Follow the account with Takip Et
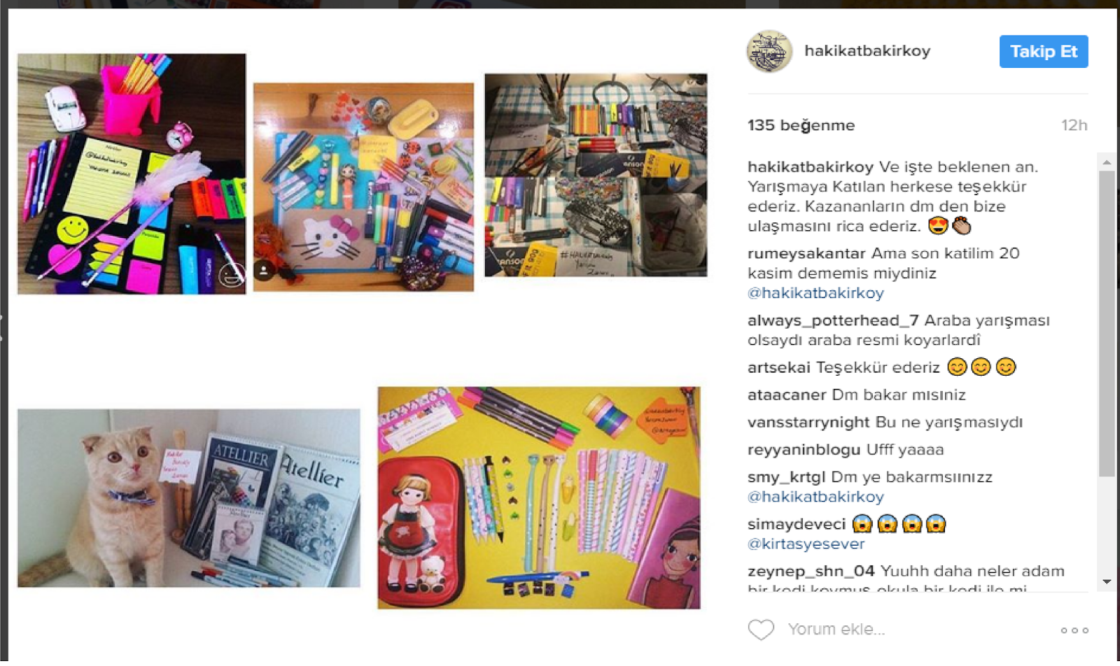1120x666 pixels. [x=1044, y=51]
